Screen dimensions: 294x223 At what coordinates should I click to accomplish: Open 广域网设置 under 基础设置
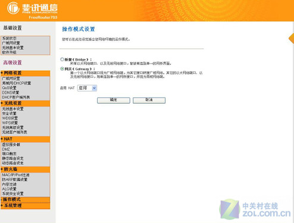point(11,43)
